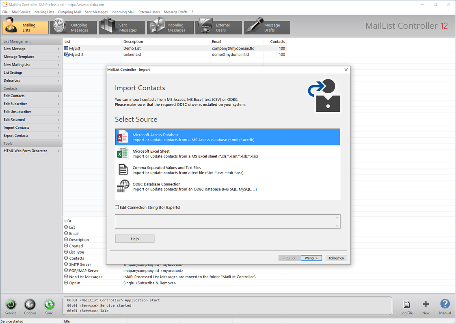This screenshot has width=456, height=324.
Task: Click Edit Subscriber in sidebar
Action: tap(31, 104)
